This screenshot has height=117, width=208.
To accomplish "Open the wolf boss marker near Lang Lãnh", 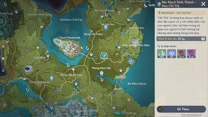I will point(27,69).
